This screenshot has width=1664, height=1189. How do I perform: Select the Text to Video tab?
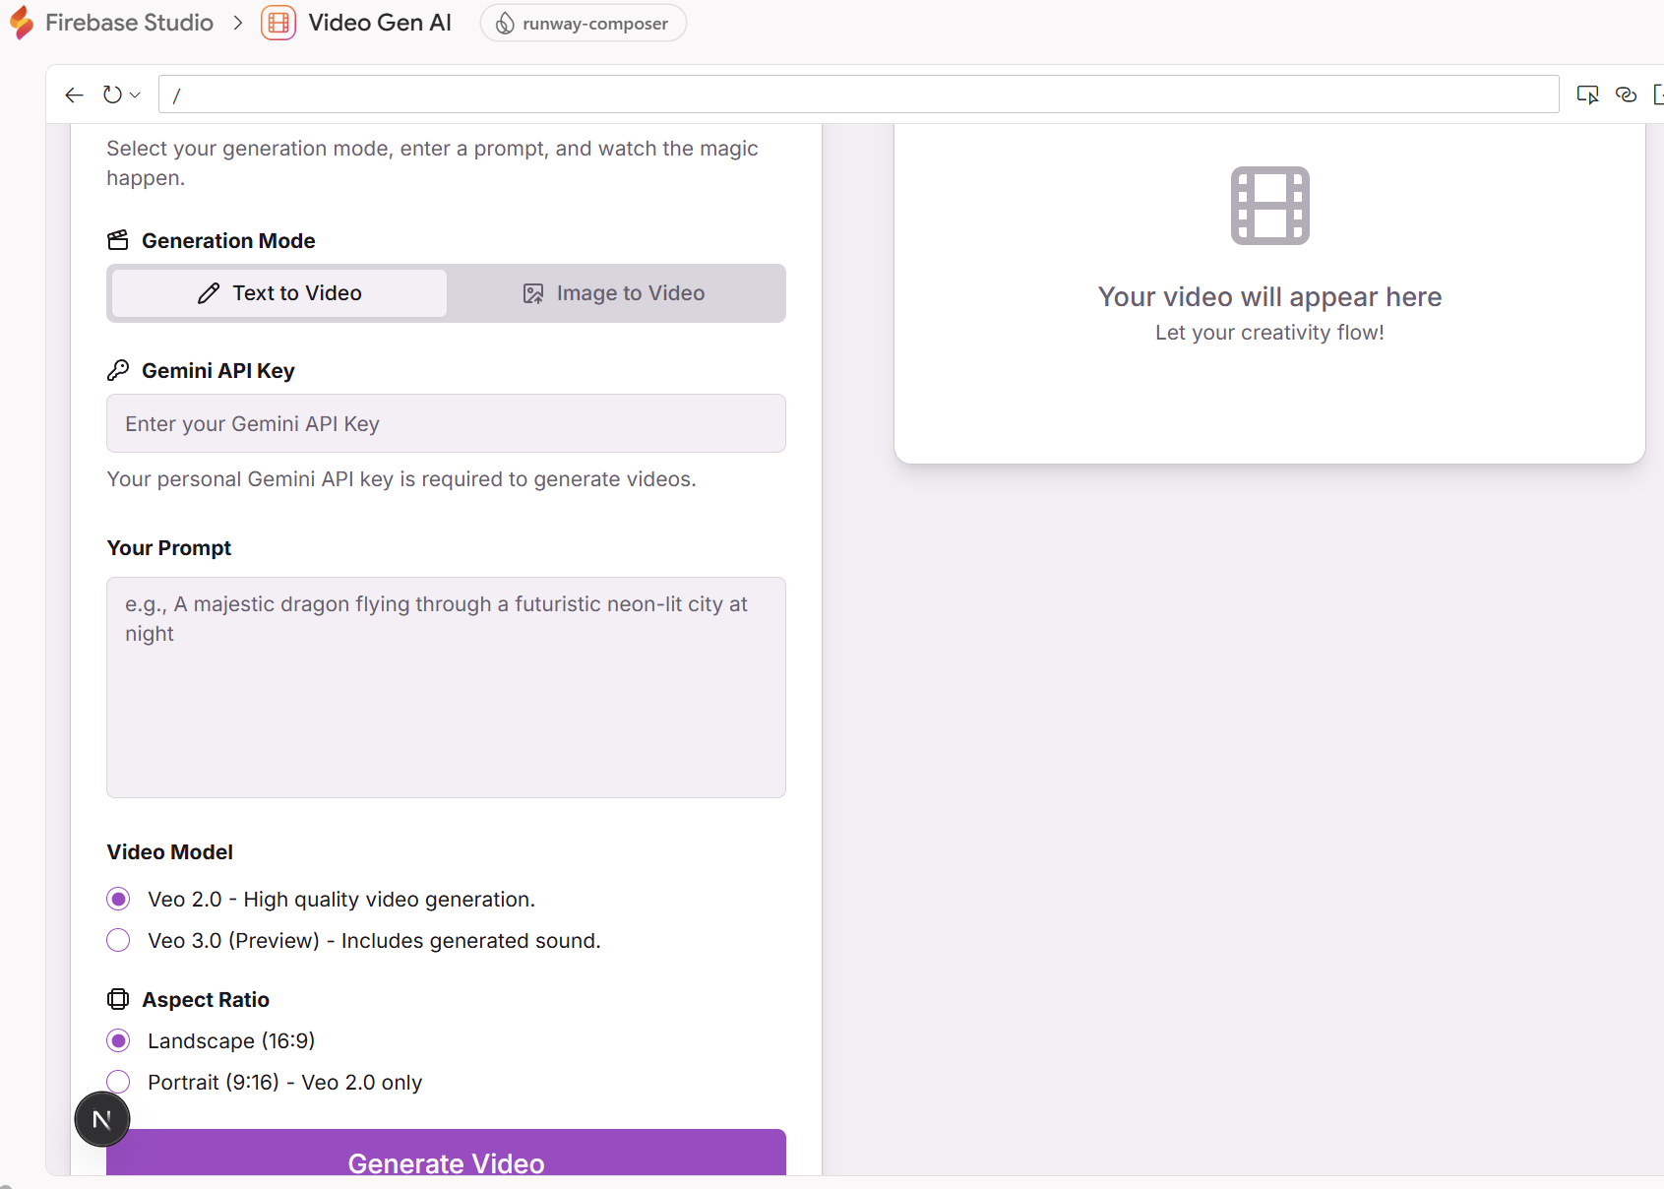click(x=278, y=292)
